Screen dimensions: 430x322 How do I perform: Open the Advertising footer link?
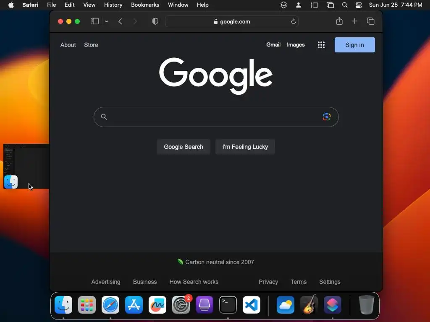(x=106, y=282)
